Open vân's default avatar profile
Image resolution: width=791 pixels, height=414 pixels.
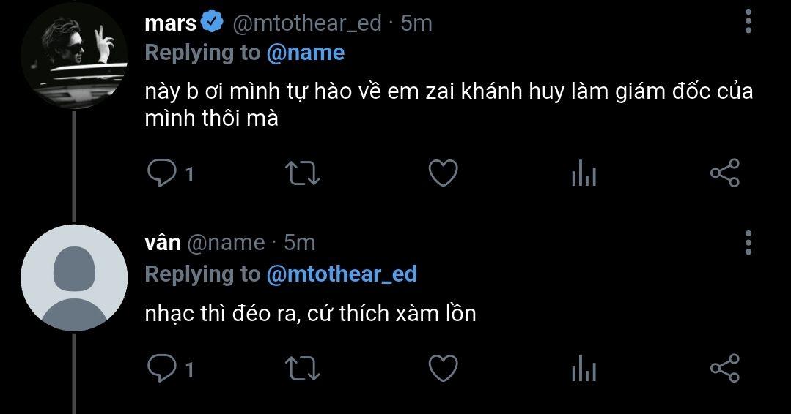(x=74, y=278)
